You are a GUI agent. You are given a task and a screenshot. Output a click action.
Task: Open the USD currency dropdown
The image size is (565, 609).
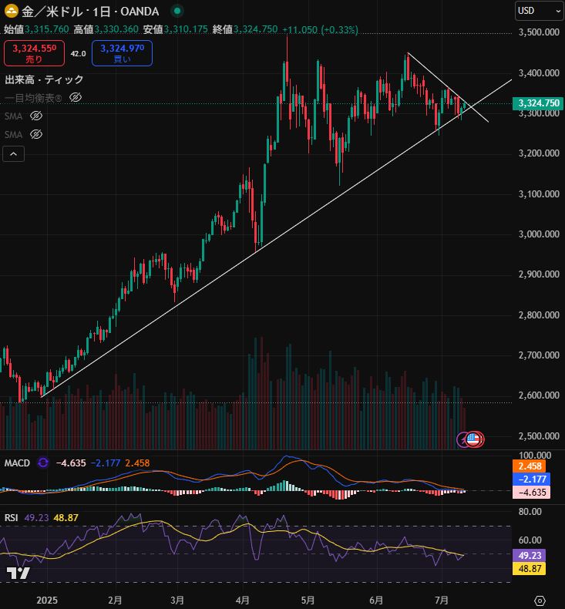[539, 11]
